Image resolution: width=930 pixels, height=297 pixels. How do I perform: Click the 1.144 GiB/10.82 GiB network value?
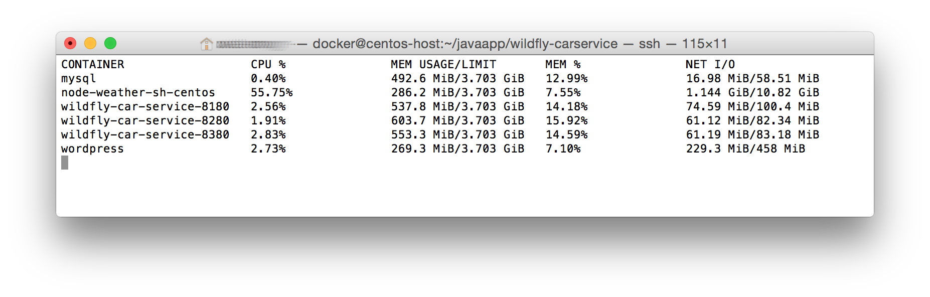[752, 92]
